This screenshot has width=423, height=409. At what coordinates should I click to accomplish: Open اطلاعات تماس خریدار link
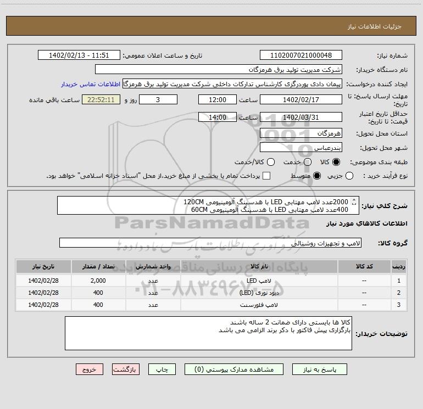[91, 84]
